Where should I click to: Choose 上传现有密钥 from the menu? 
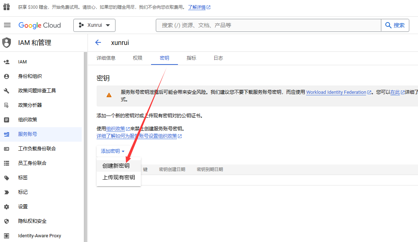click(x=119, y=178)
